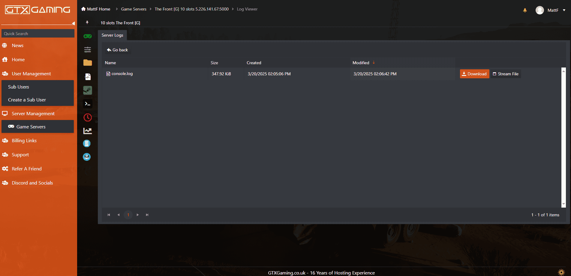The image size is (571, 276).
Task: Pin the 10 slots server tab
Action: (x=87, y=22)
